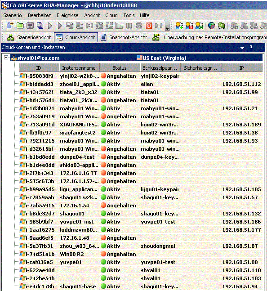Click the Sicherheitsgr... column header

coord(201,68)
